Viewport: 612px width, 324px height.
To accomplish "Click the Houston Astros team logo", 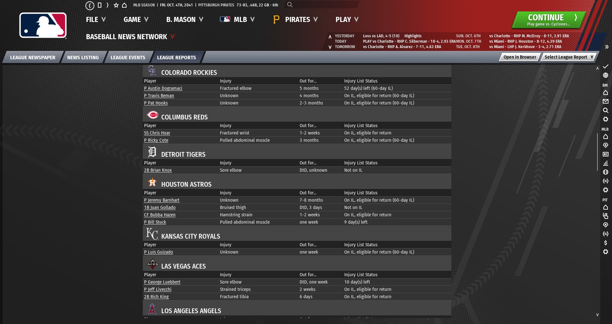I will [152, 182].
